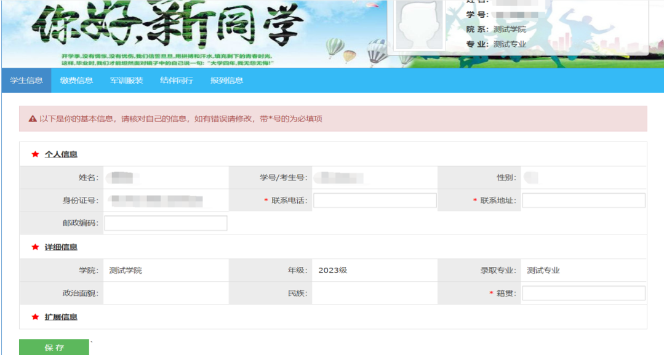Click the red star beside 个人信息
This screenshot has height=355, width=664.
(x=35, y=154)
